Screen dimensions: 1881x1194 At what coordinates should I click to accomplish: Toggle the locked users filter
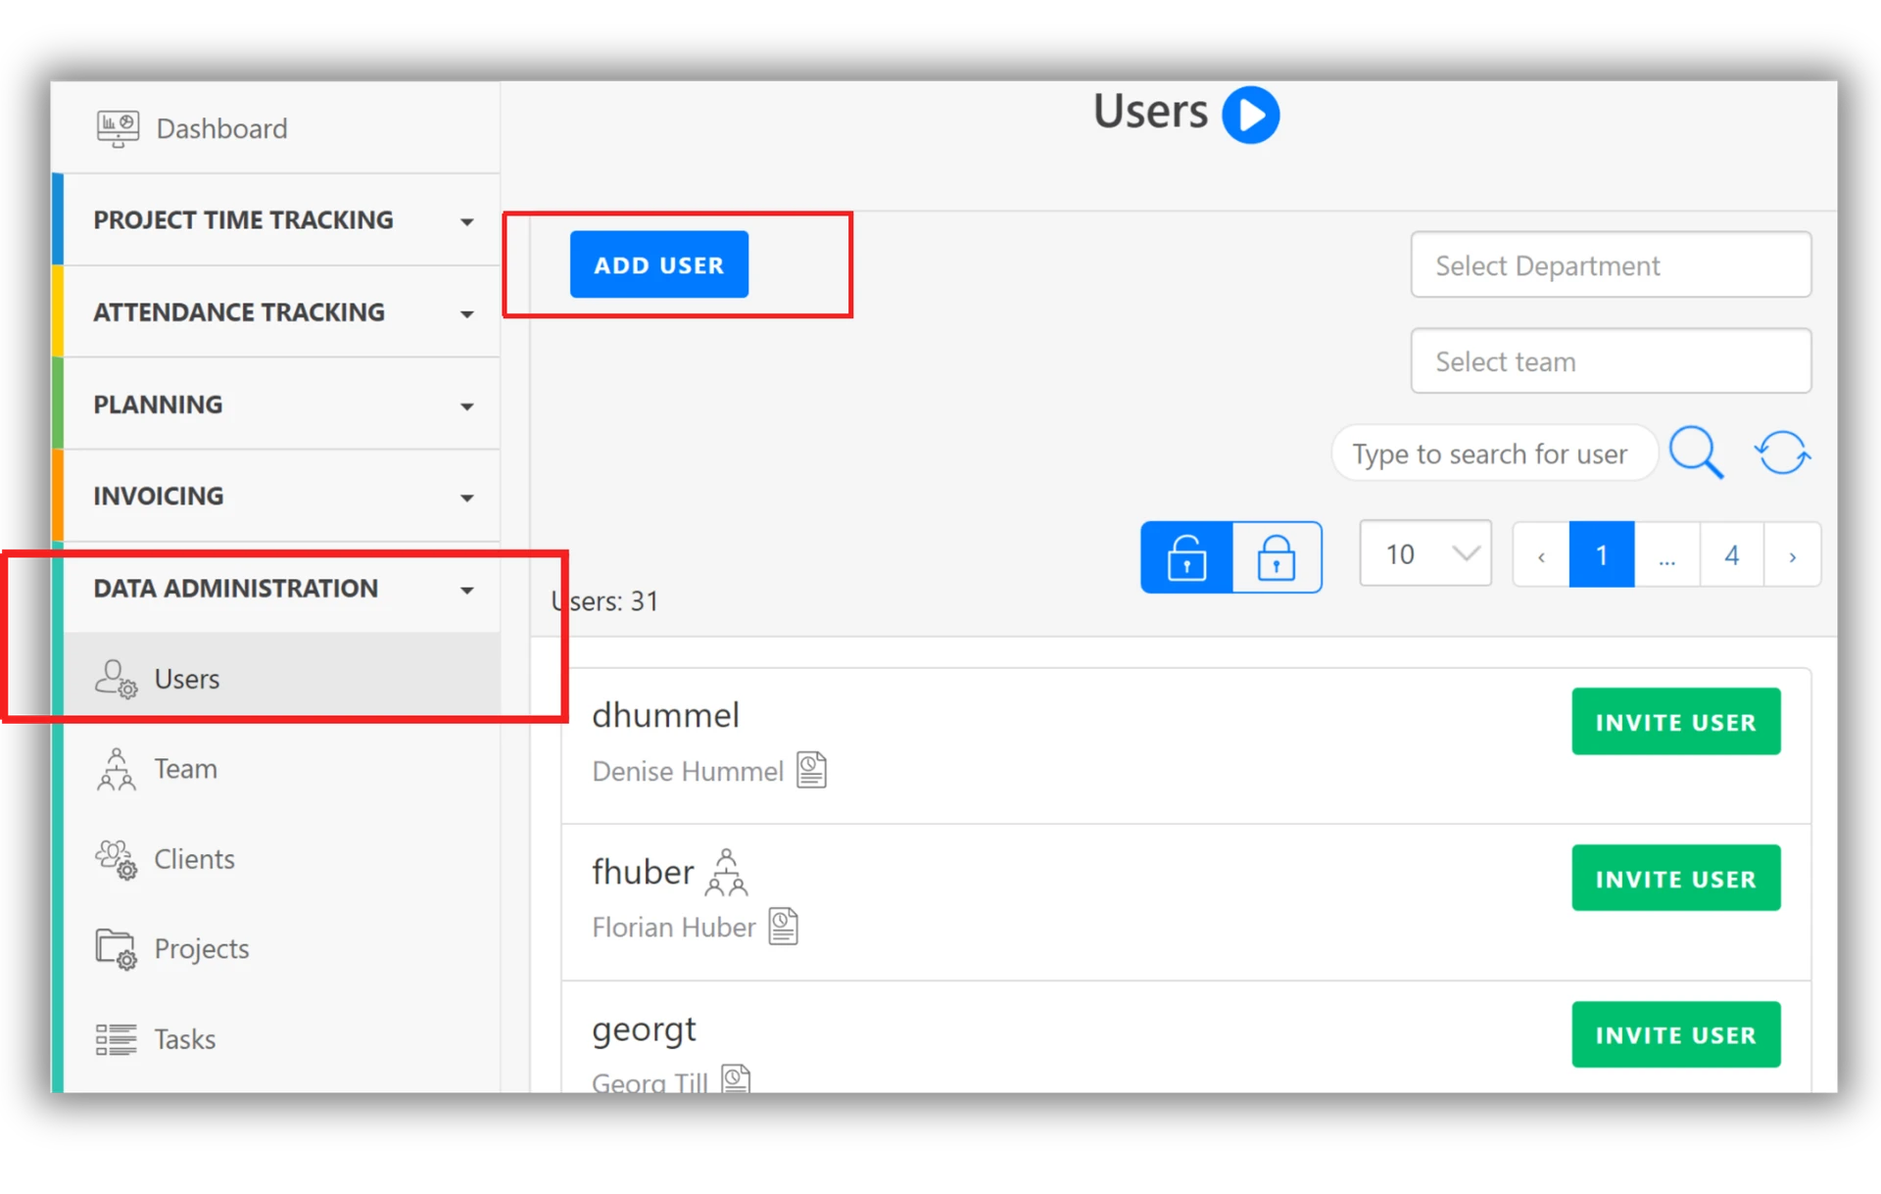coord(1276,556)
